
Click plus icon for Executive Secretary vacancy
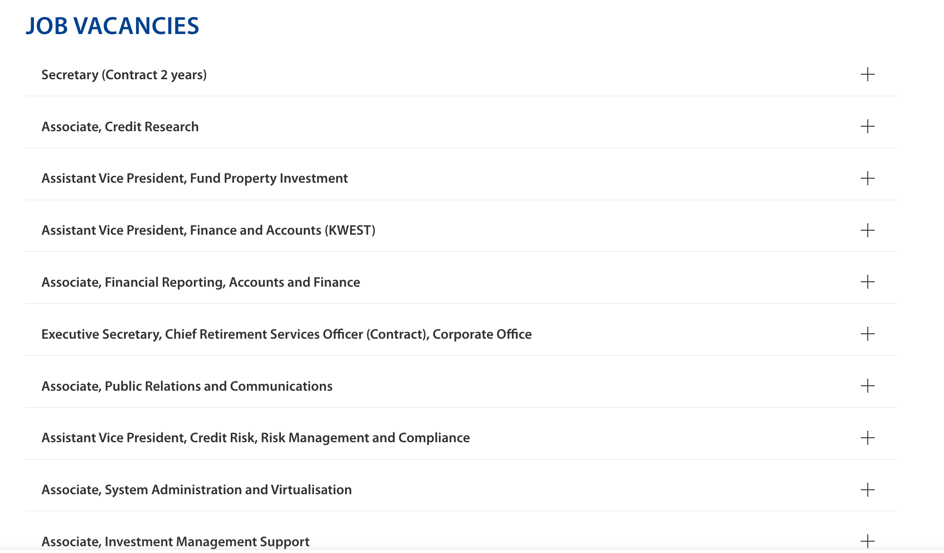867,334
